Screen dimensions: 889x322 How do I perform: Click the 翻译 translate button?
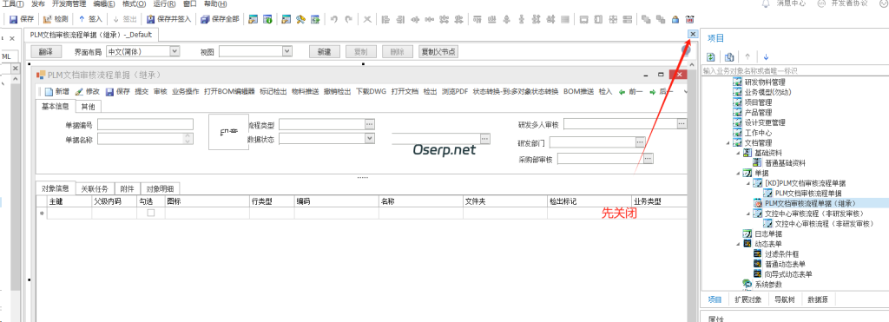point(46,51)
